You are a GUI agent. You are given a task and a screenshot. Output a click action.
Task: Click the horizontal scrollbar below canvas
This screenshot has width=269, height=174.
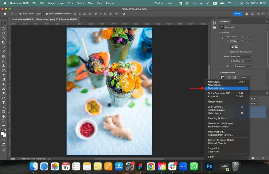(x=129, y=159)
